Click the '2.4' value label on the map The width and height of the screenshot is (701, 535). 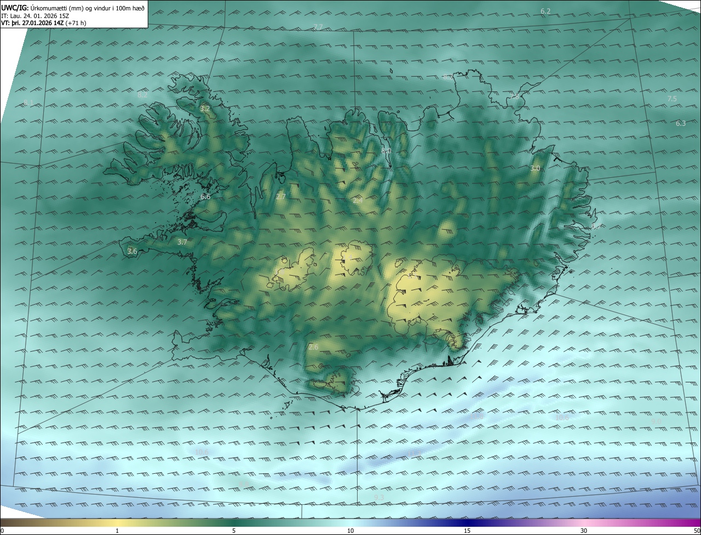pos(358,201)
